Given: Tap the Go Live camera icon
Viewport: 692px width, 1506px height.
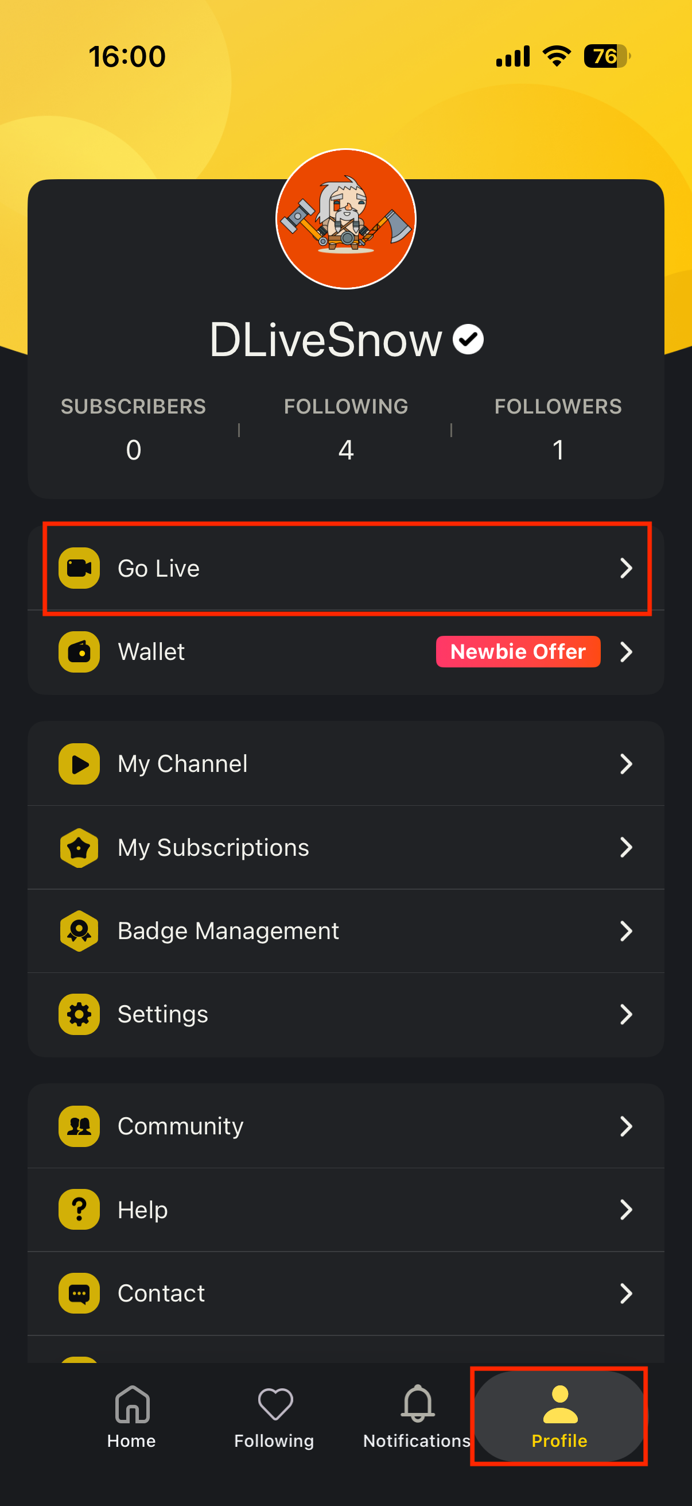Looking at the screenshot, I should point(79,567).
